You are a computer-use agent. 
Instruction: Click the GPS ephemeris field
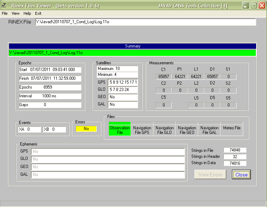pyautogui.click(x=108, y=151)
